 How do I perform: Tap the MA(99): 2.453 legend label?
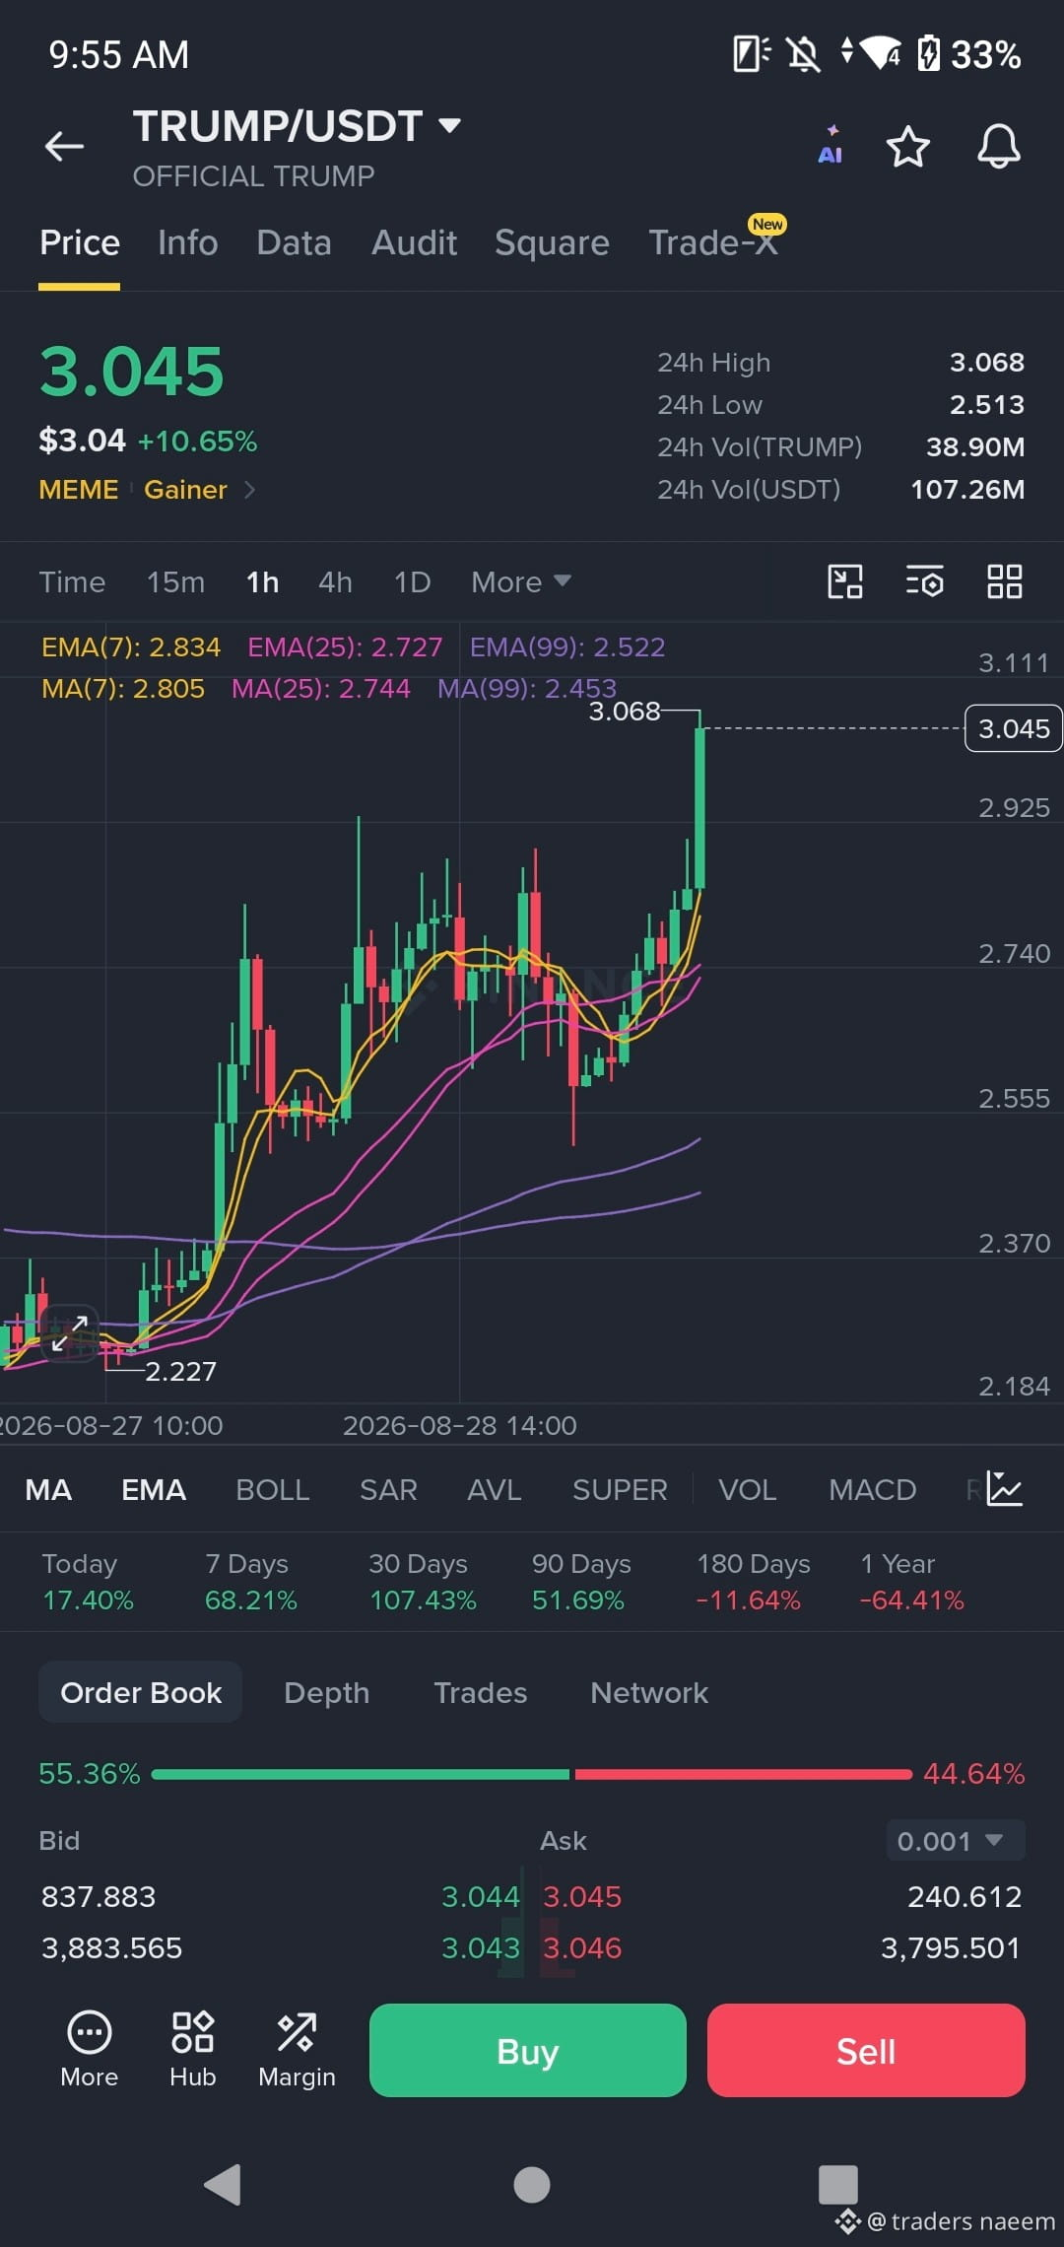point(526,688)
